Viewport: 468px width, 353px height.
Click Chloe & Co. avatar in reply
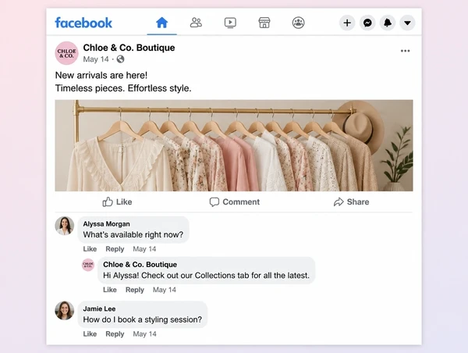coord(88,265)
